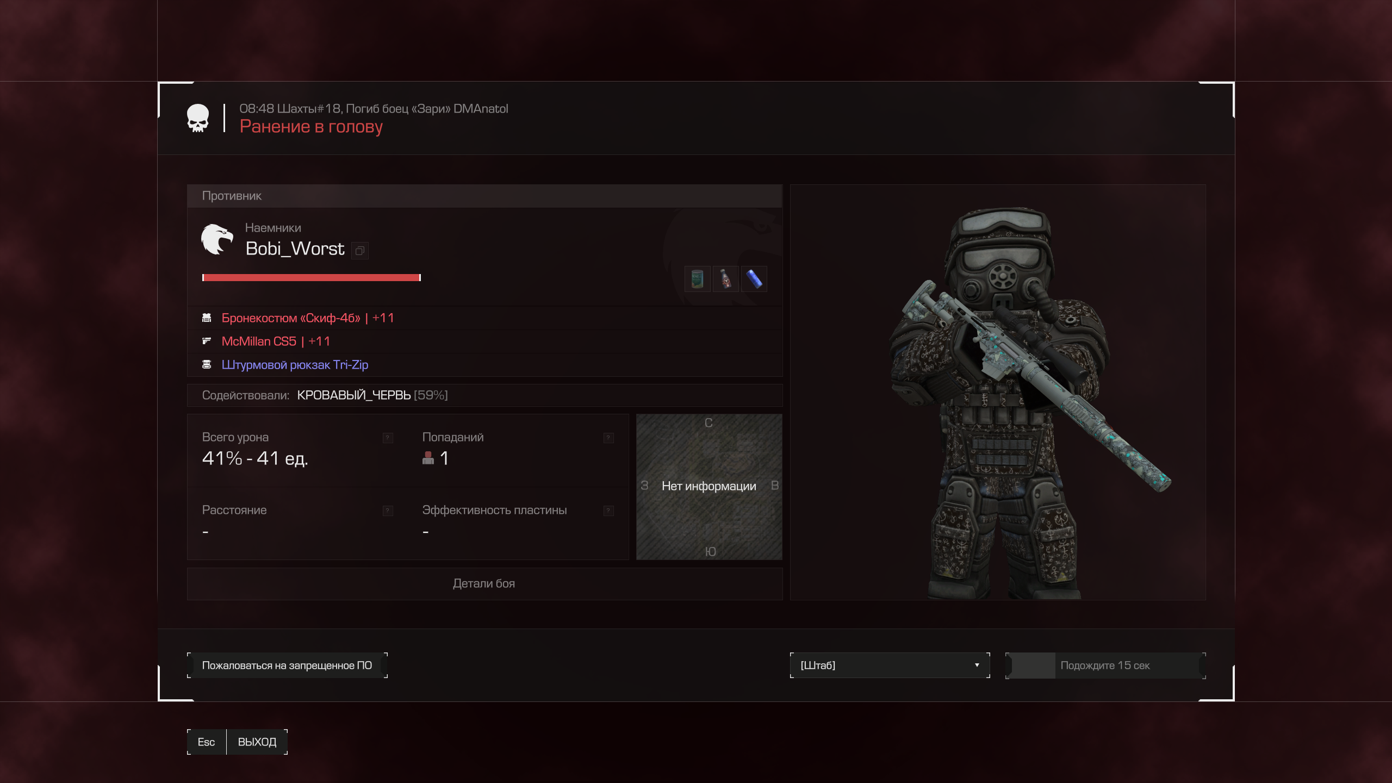The height and width of the screenshot is (783, 1392).
Task: Click the Наемники faction label
Action: pos(273,228)
